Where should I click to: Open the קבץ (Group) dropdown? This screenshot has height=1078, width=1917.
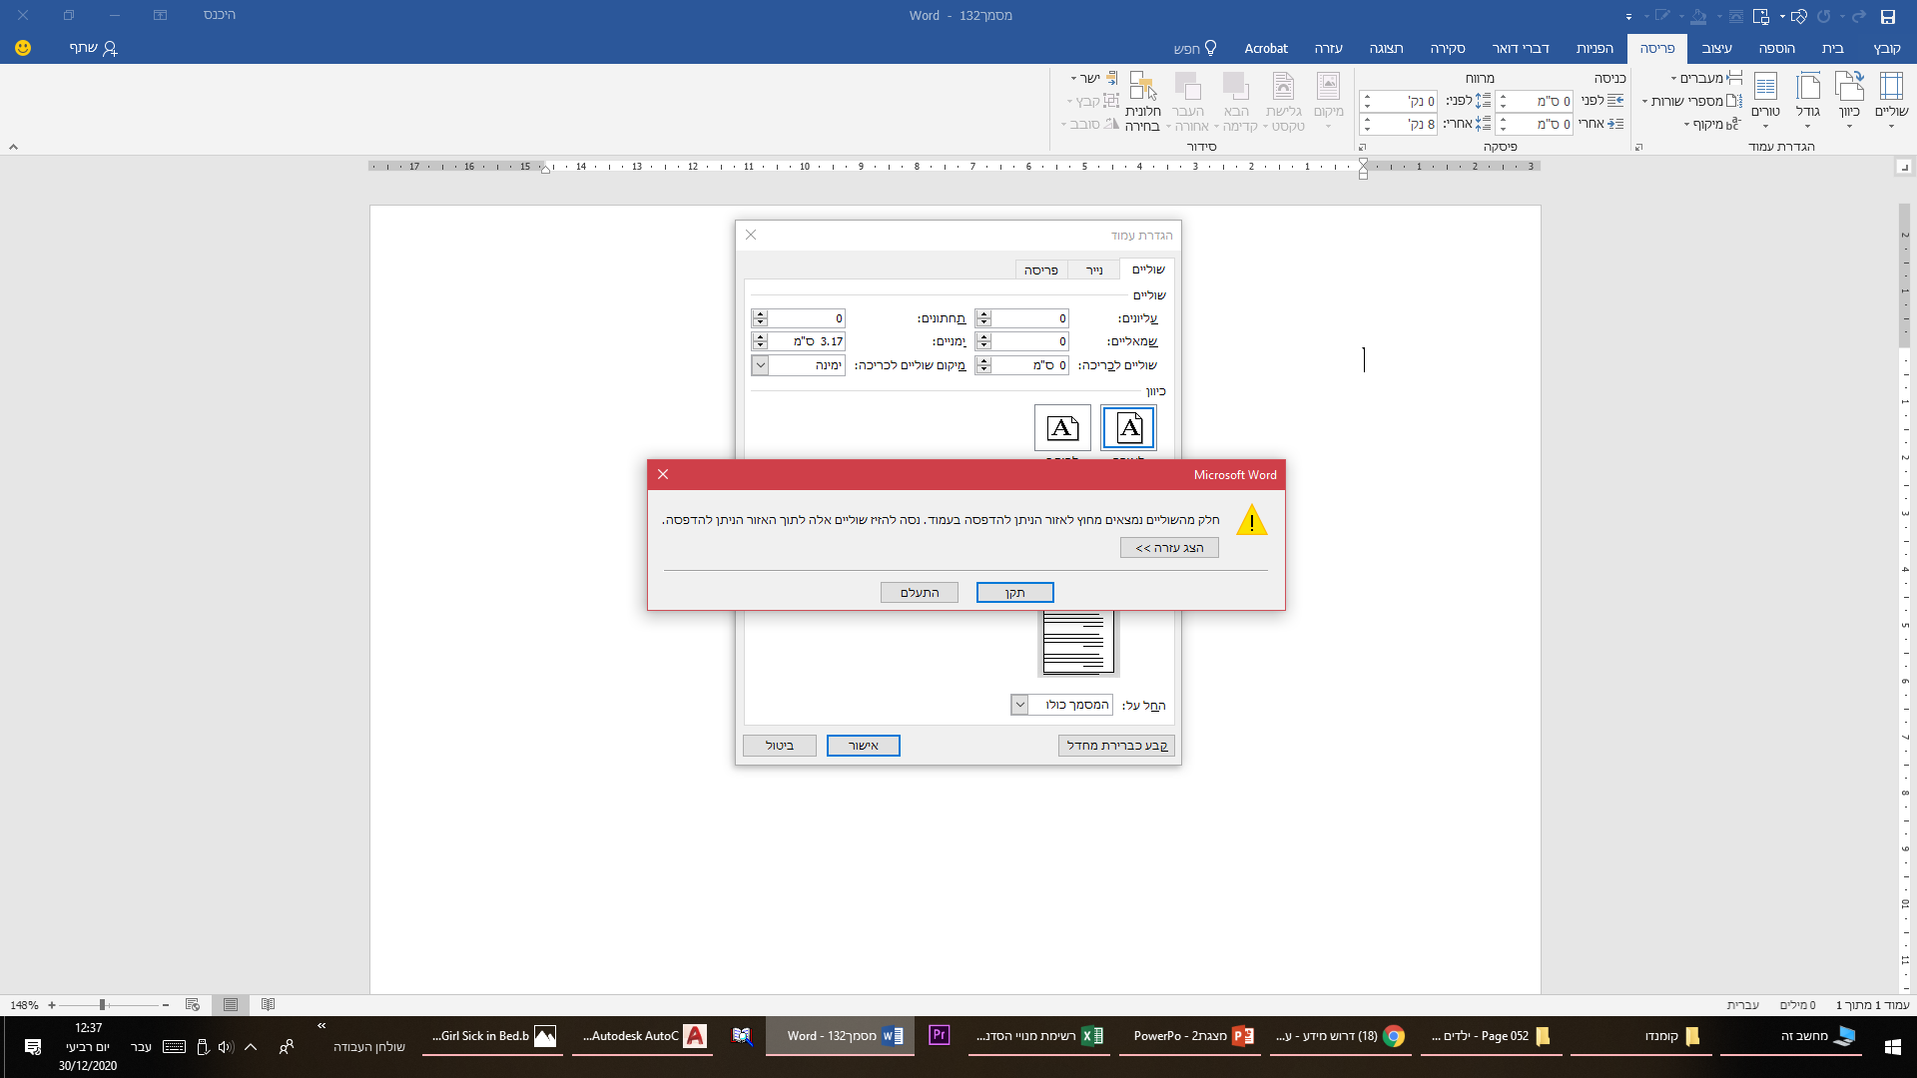point(1092,101)
